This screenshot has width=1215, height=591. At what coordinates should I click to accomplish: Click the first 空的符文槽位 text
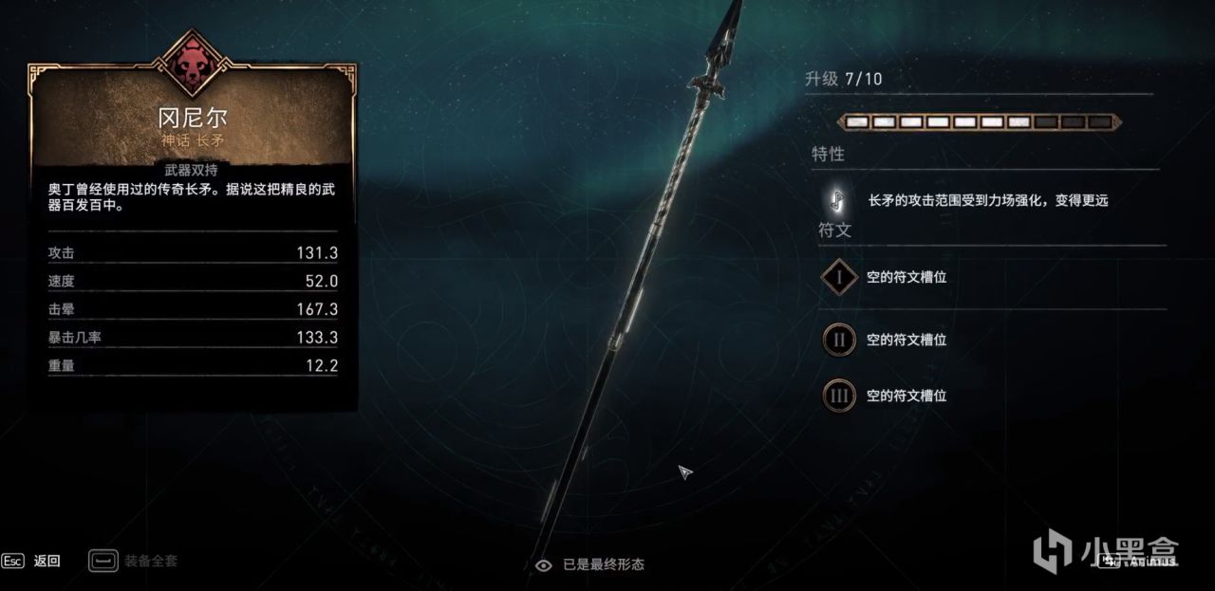tap(907, 278)
